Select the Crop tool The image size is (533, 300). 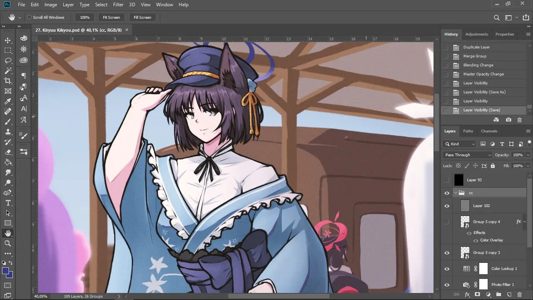pyautogui.click(x=8, y=81)
